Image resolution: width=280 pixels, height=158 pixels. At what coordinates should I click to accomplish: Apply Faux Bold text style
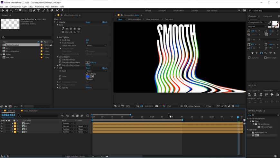pos(252,53)
